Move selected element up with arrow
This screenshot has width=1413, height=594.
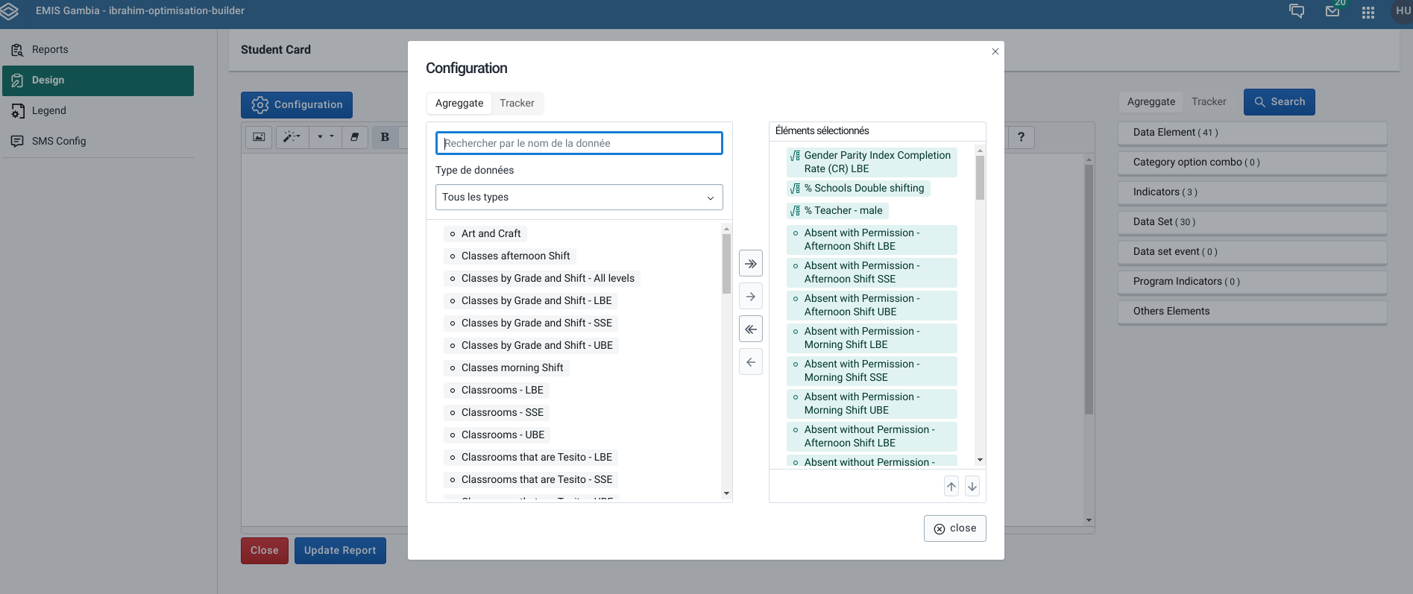[951, 487]
